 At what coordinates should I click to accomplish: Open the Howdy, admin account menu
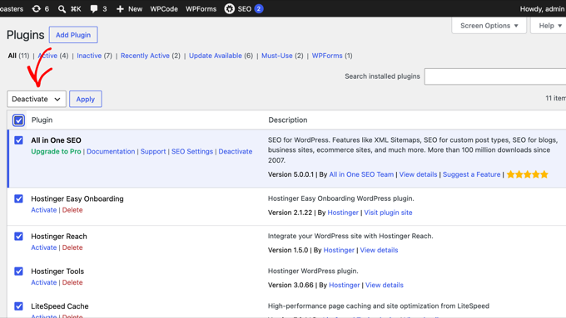542,8
